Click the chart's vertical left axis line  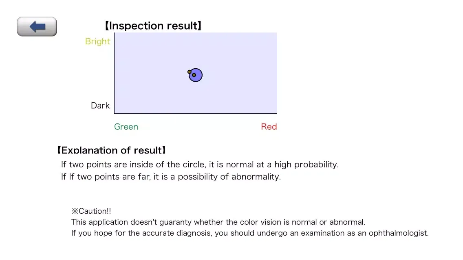[x=114, y=73]
